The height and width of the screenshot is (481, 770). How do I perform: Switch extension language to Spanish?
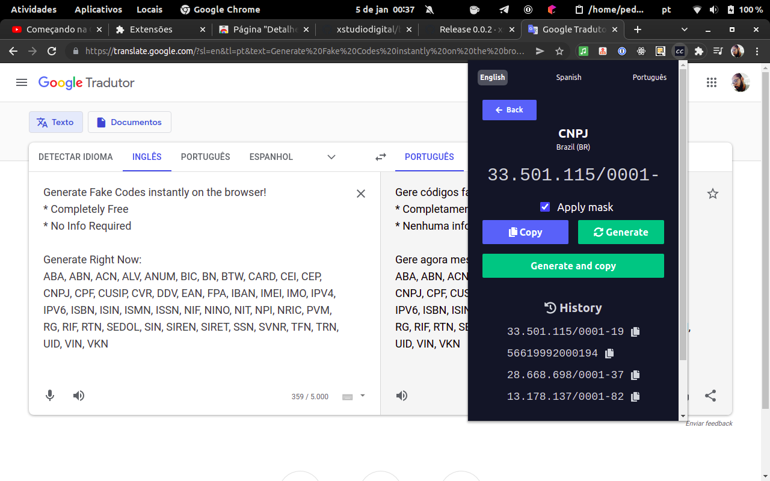pyautogui.click(x=568, y=78)
